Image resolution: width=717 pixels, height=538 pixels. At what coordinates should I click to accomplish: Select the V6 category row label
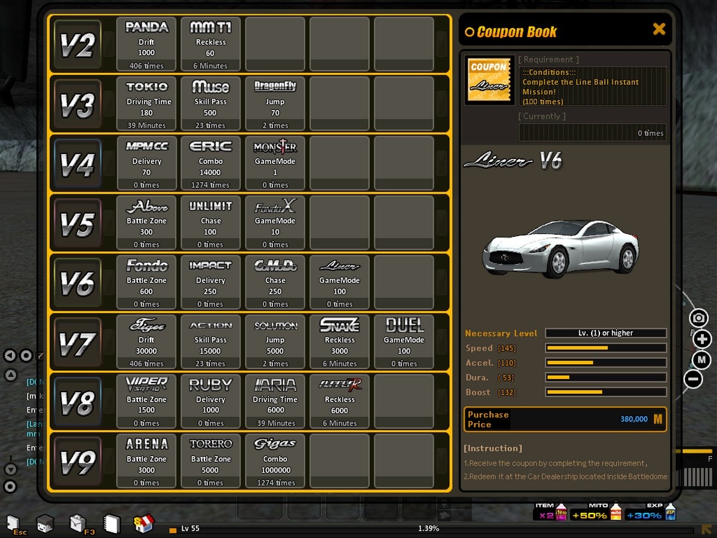[x=77, y=283]
